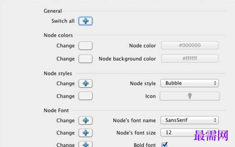Toggle Change box for Node background color

pyautogui.click(x=85, y=59)
